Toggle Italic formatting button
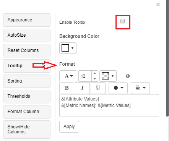The height and width of the screenshot is (141, 169). click(x=83, y=88)
